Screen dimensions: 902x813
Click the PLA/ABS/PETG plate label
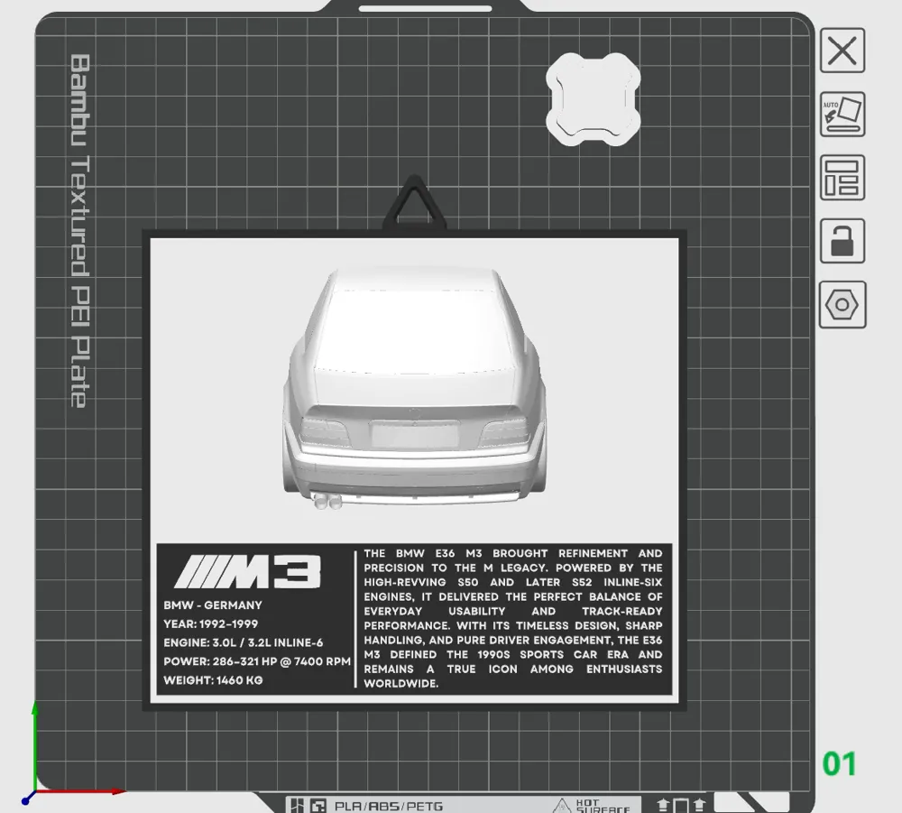tap(388, 806)
